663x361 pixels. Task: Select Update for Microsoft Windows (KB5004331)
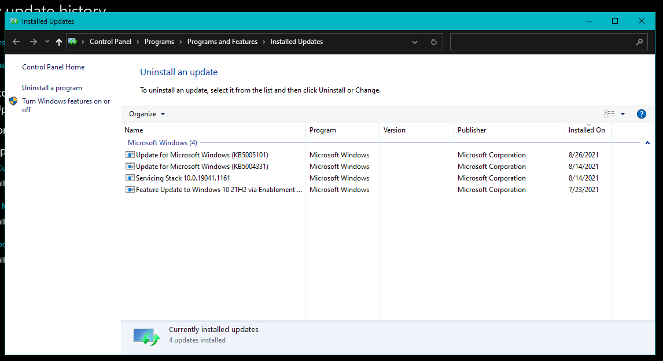[202, 167]
